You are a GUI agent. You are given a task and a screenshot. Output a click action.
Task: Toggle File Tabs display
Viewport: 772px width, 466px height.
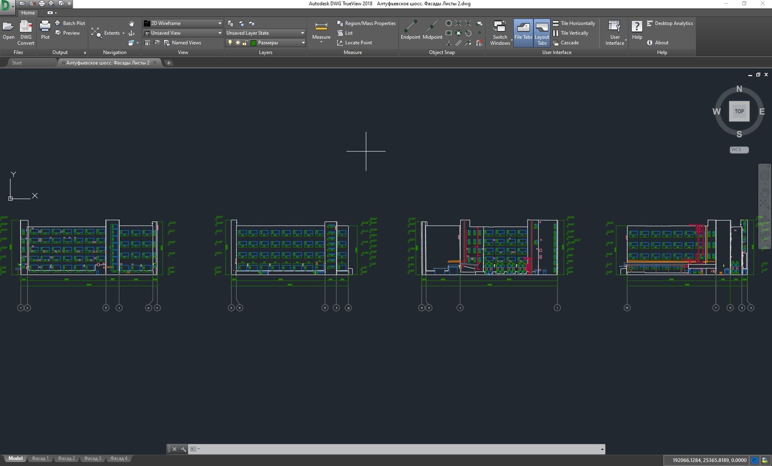click(x=523, y=33)
